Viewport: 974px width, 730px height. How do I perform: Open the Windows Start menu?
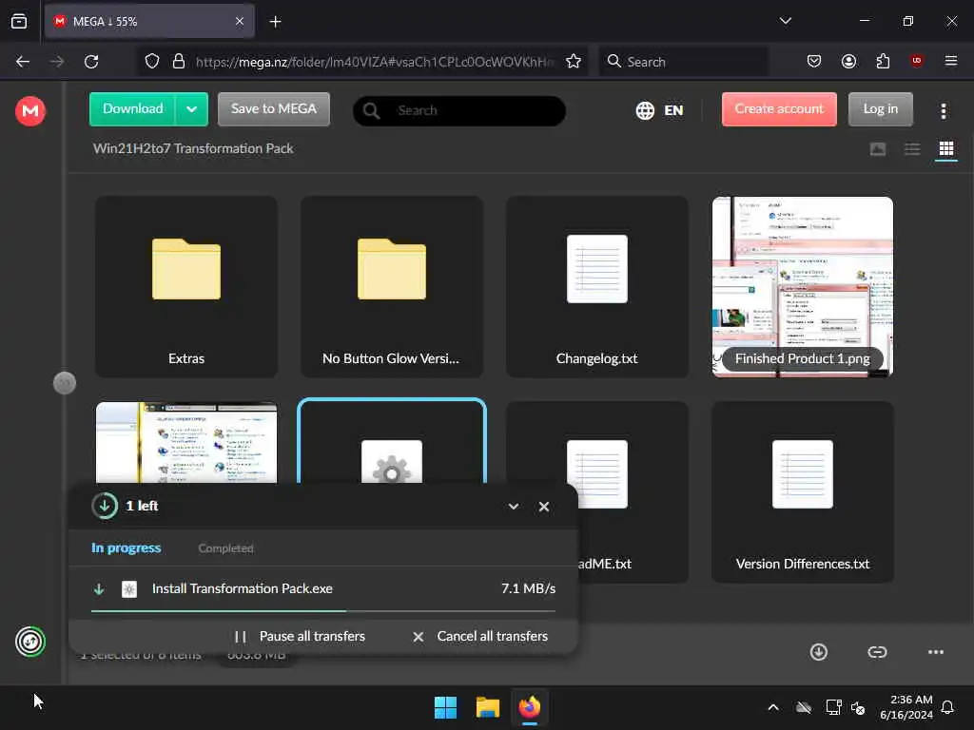click(445, 707)
